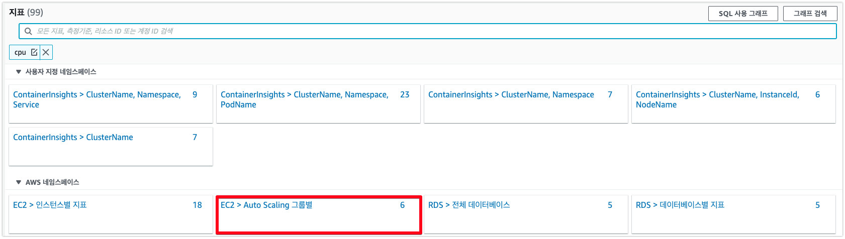
Task: Click count 18 on 인스턴스별 지표 card
Action: point(197,205)
